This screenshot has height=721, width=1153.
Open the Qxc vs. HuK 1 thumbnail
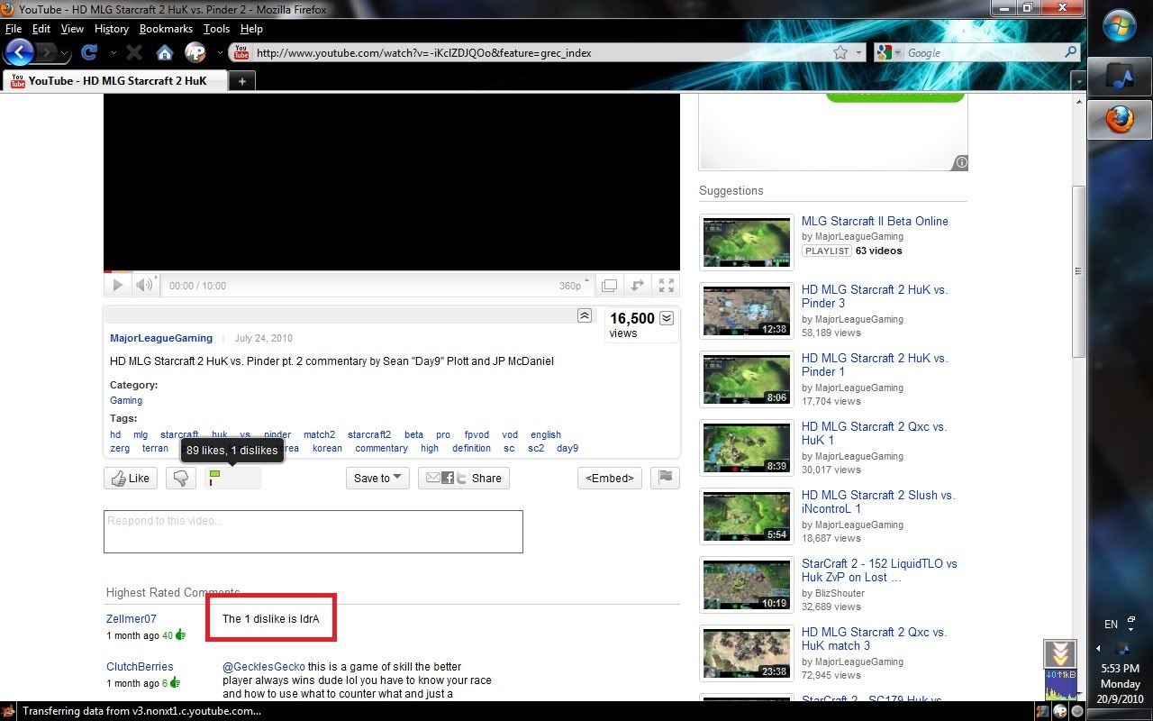(x=747, y=448)
